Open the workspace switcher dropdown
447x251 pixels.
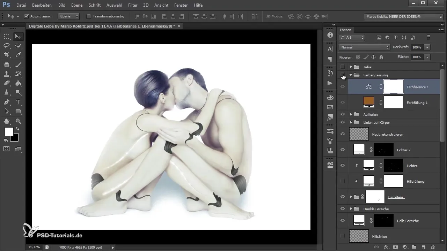pyautogui.click(x=403, y=16)
